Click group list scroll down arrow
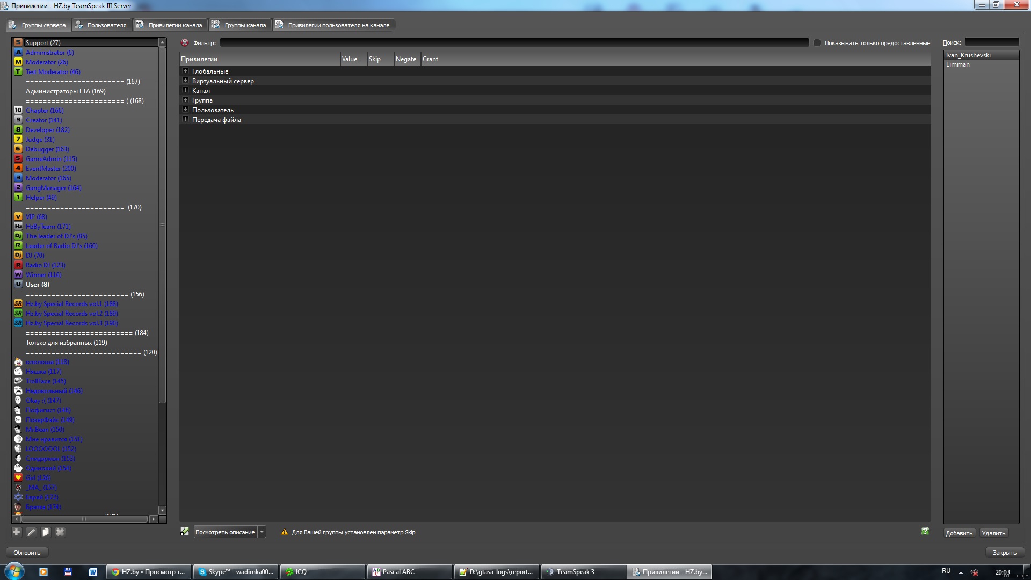The height and width of the screenshot is (580, 1031). [x=162, y=510]
